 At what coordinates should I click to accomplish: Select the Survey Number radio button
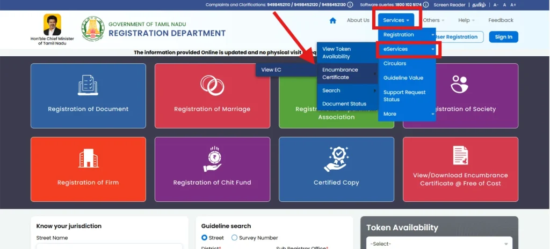click(234, 238)
